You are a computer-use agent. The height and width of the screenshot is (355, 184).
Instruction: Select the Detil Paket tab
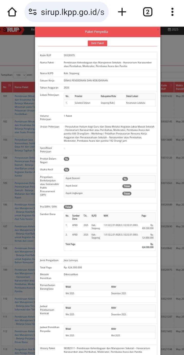click(97, 43)
